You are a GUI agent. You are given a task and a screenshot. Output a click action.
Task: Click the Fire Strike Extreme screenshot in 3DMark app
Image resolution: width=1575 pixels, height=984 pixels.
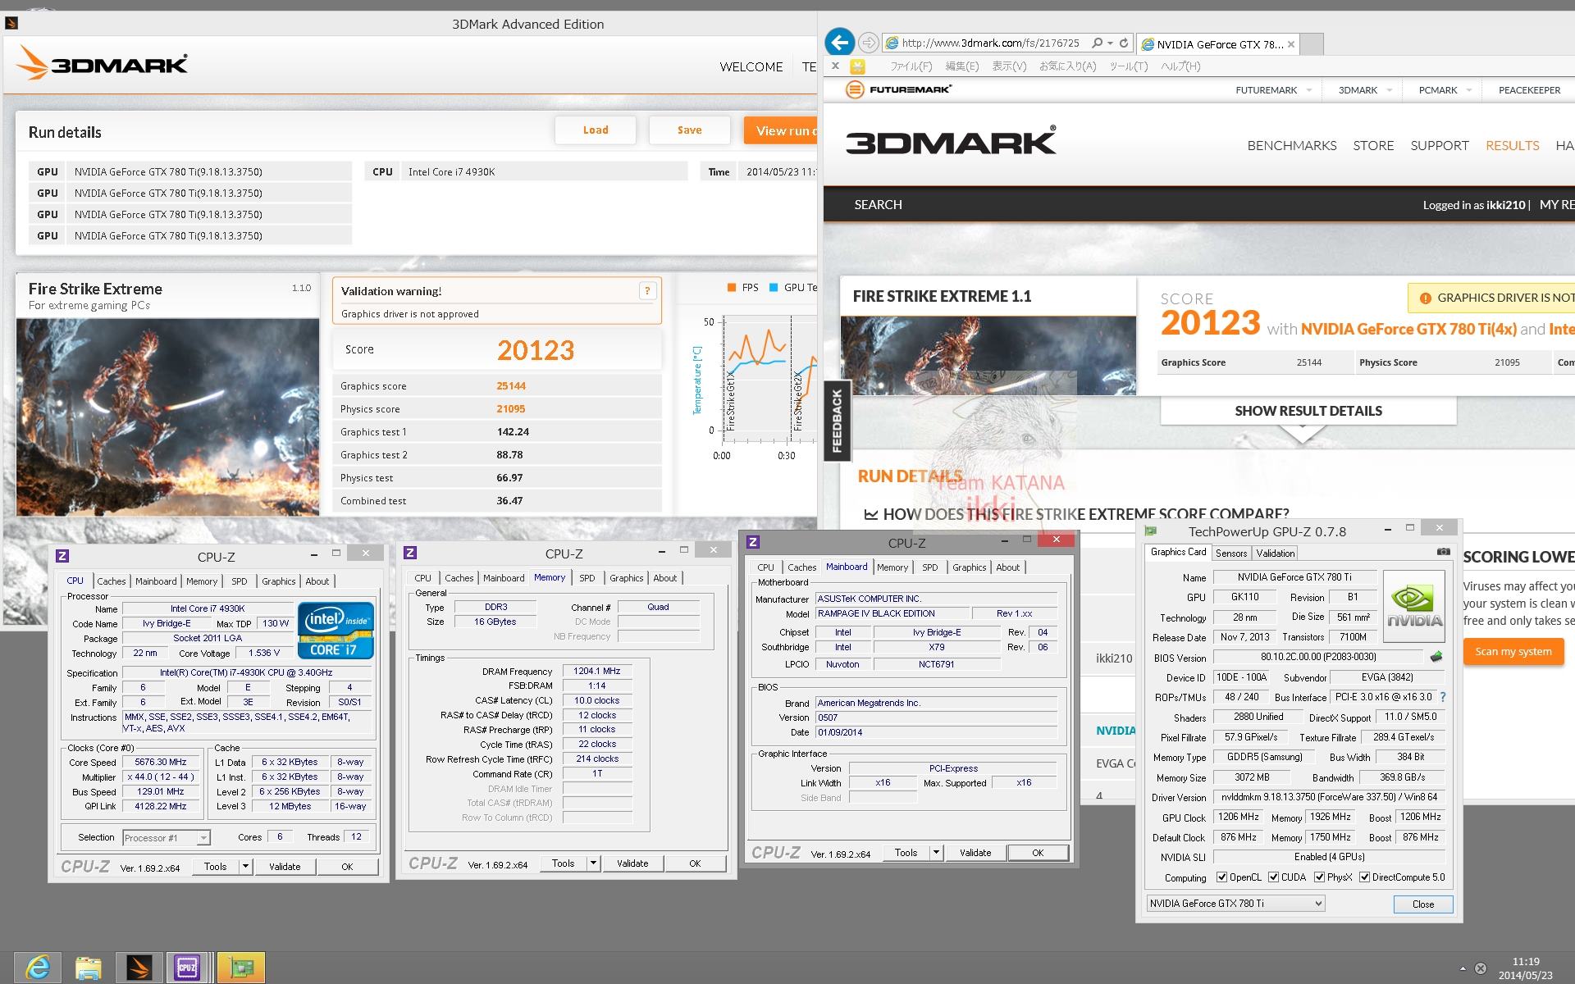pos(167,417)
